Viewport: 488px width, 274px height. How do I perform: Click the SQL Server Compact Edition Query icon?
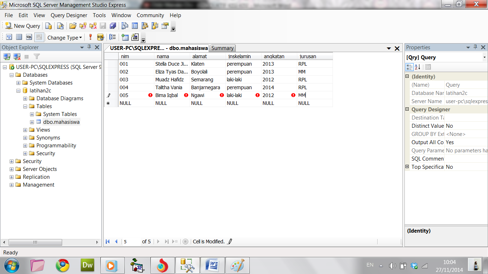coord(60,26)
